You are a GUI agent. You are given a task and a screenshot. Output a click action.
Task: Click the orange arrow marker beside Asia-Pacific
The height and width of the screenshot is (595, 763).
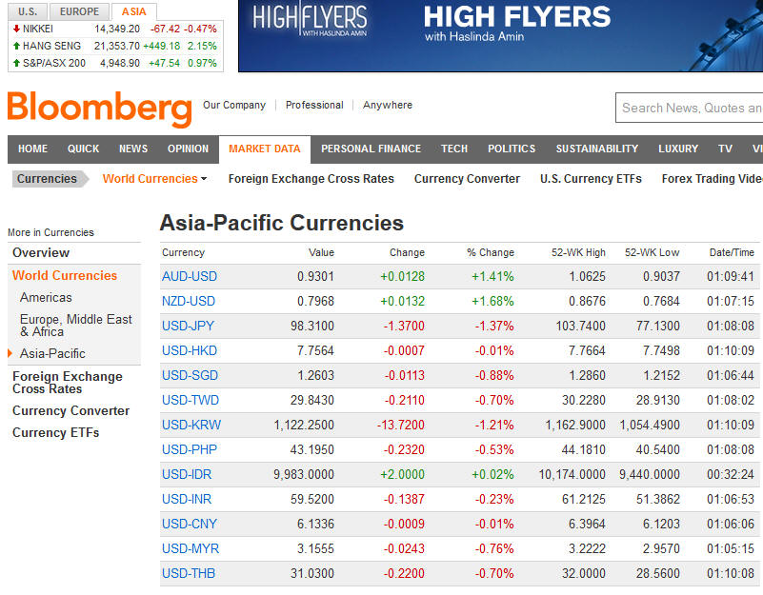pyautogui.click(x=10, y=354)
